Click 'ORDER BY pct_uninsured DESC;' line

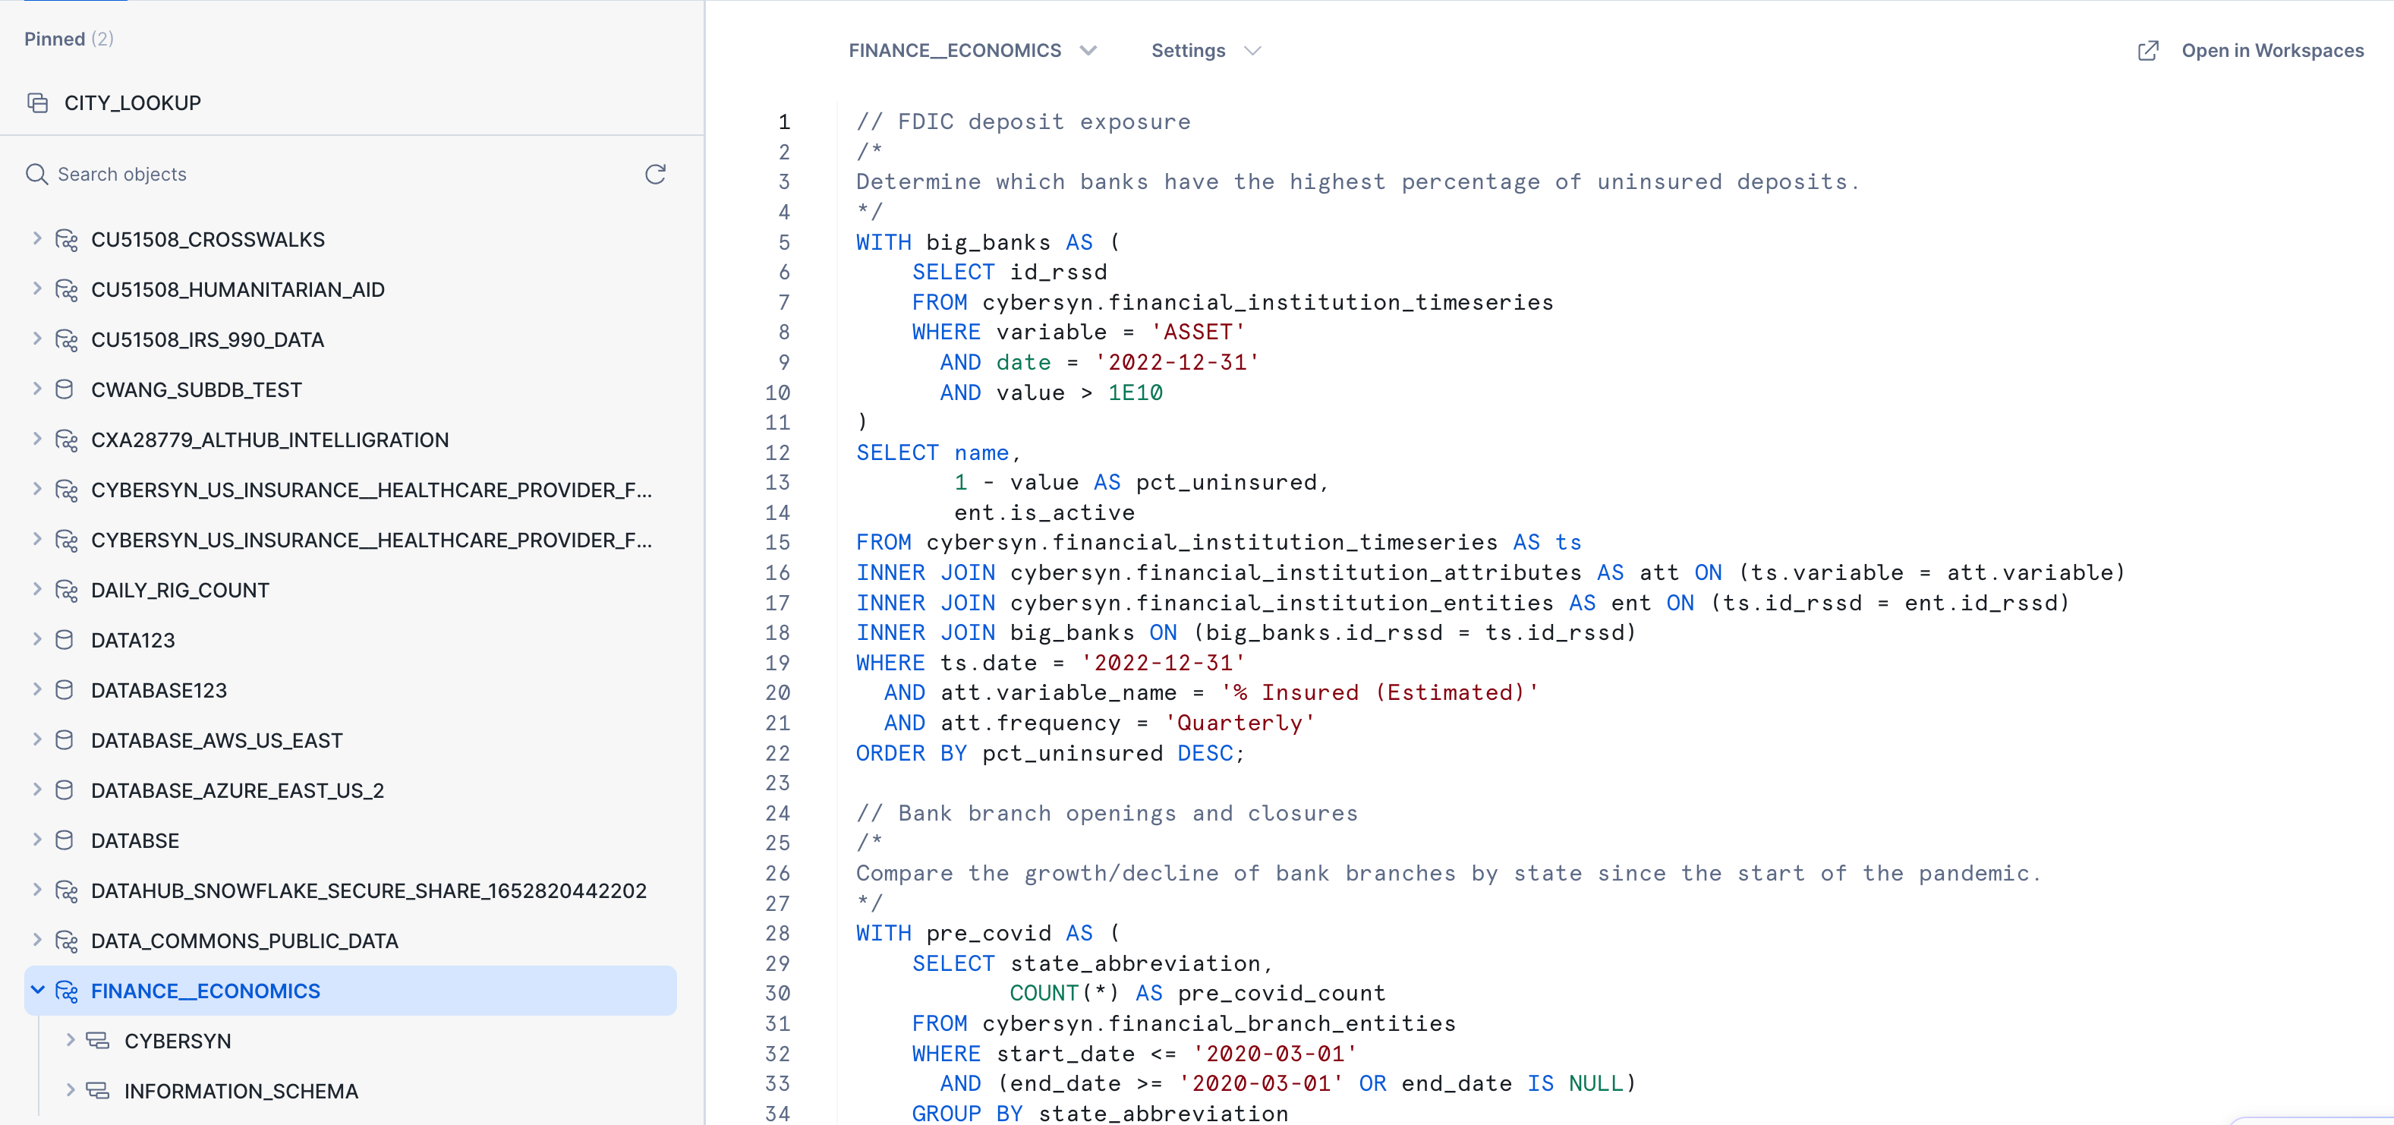(x=1051, y=753)
